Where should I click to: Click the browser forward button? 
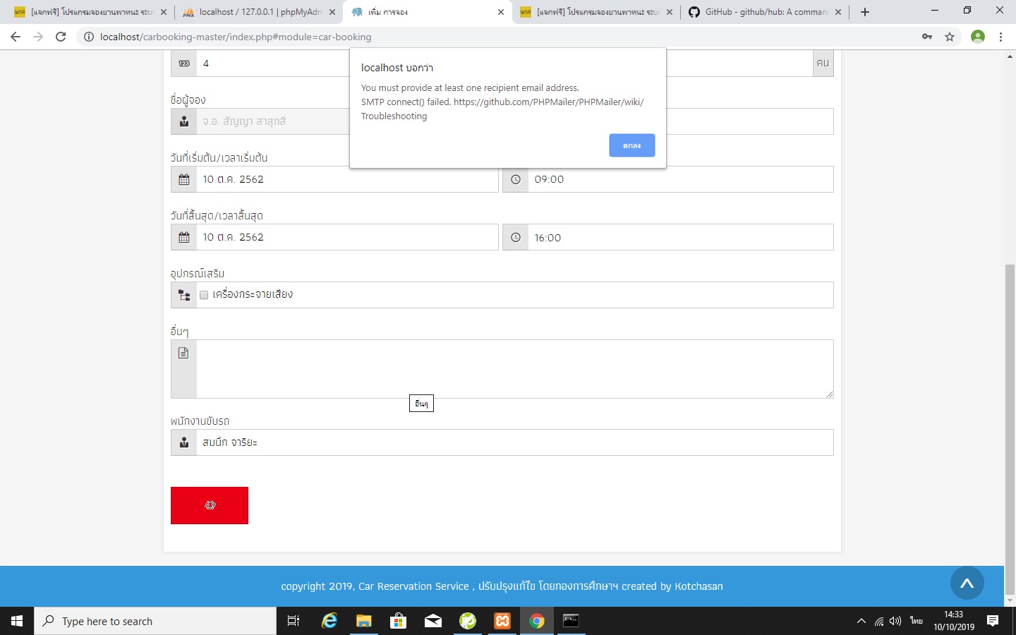[x=38, y=37]
